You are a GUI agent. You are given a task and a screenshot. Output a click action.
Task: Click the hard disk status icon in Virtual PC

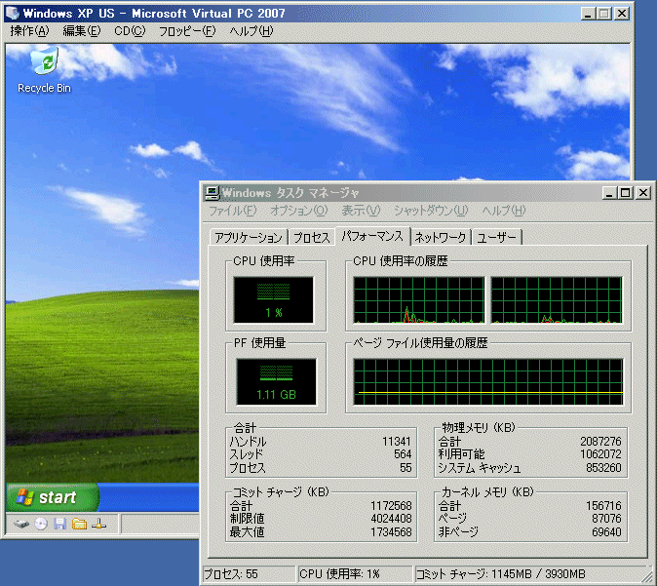coord(21,524)
